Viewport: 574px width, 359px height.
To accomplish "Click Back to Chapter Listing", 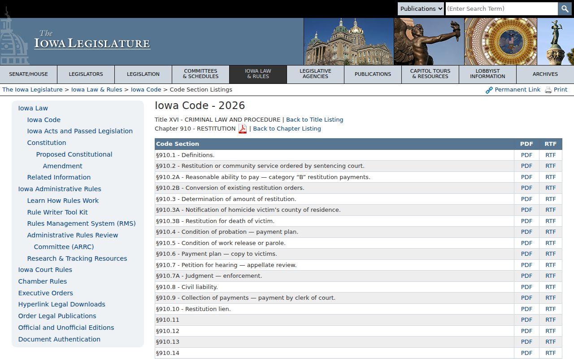I will pyautogui.click(x=287, y=129).
